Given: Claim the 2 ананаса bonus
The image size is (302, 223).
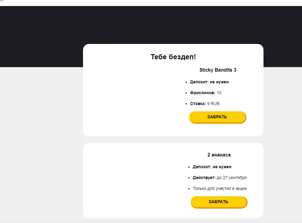Looking at the screenshot, I should click(x=219, y=202).
